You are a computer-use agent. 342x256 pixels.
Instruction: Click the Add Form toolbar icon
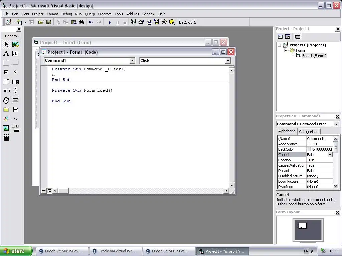(20, 22)
